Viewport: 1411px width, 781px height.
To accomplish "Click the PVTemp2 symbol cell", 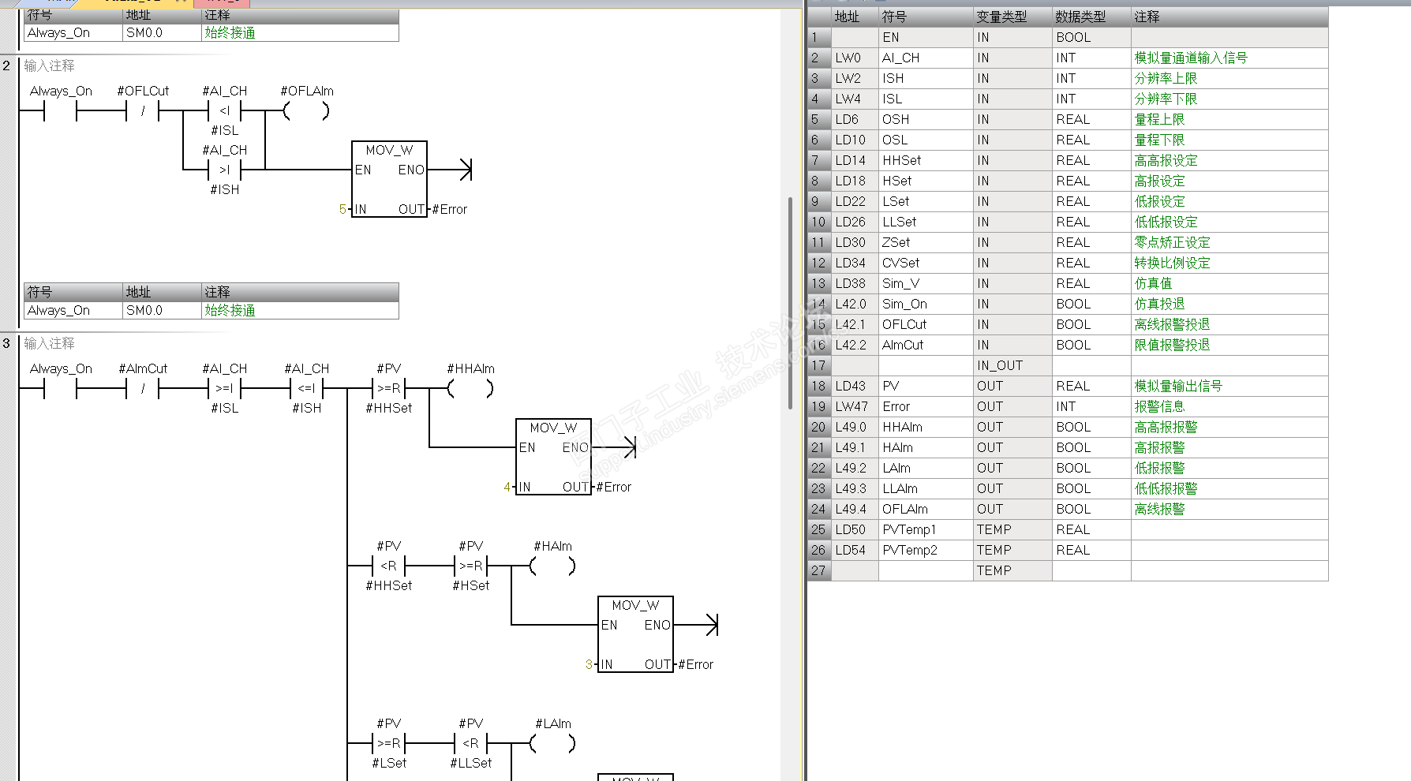I will click(x=926, y=550).
